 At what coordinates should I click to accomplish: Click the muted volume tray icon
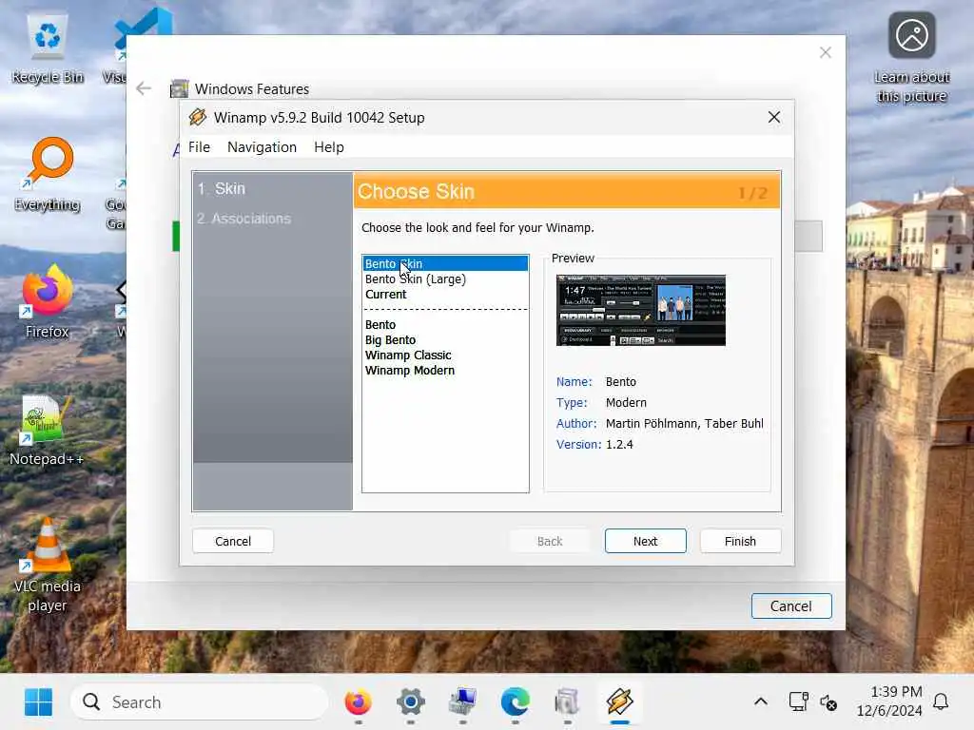coord(828,702)
